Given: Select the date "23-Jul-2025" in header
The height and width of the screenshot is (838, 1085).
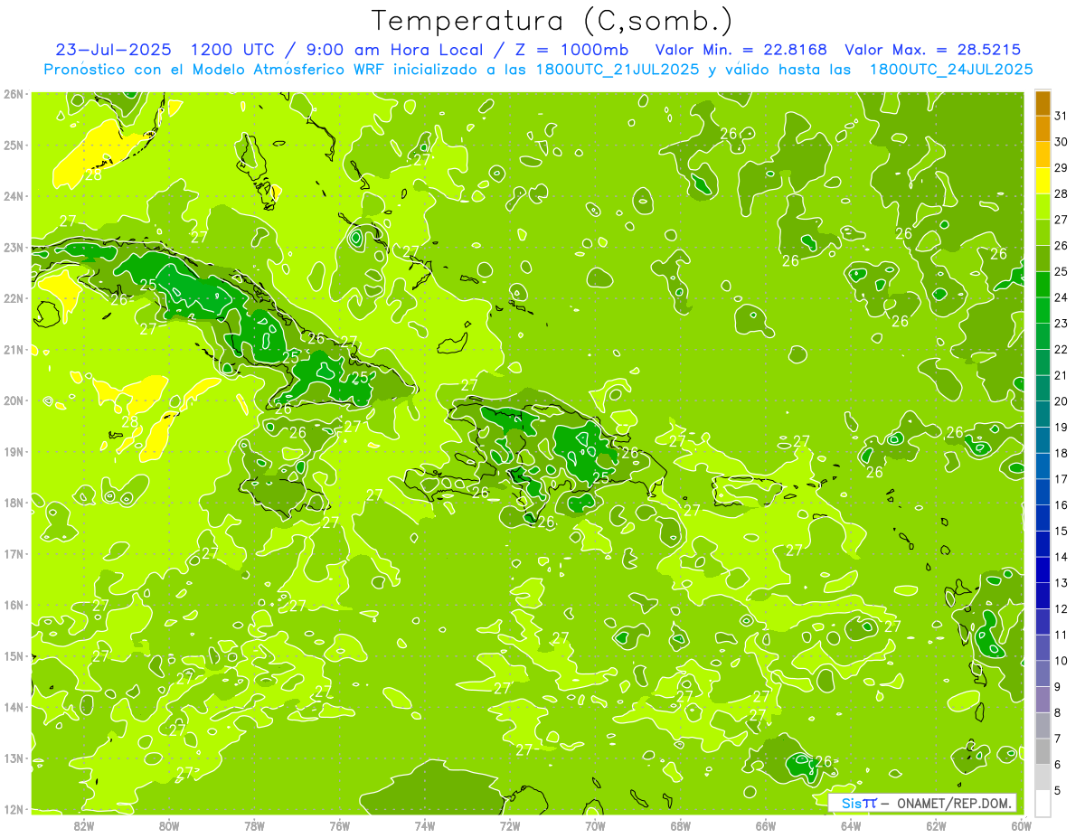Looking at the screenshot, I should pyautogui.click(x=113, y=50).
